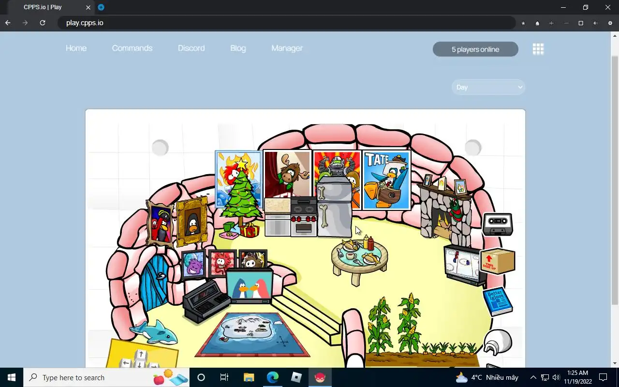The height and width of the screenshot is (387, 619).
Task: Click the brown puffle picture frame
Action: [252, 260]
